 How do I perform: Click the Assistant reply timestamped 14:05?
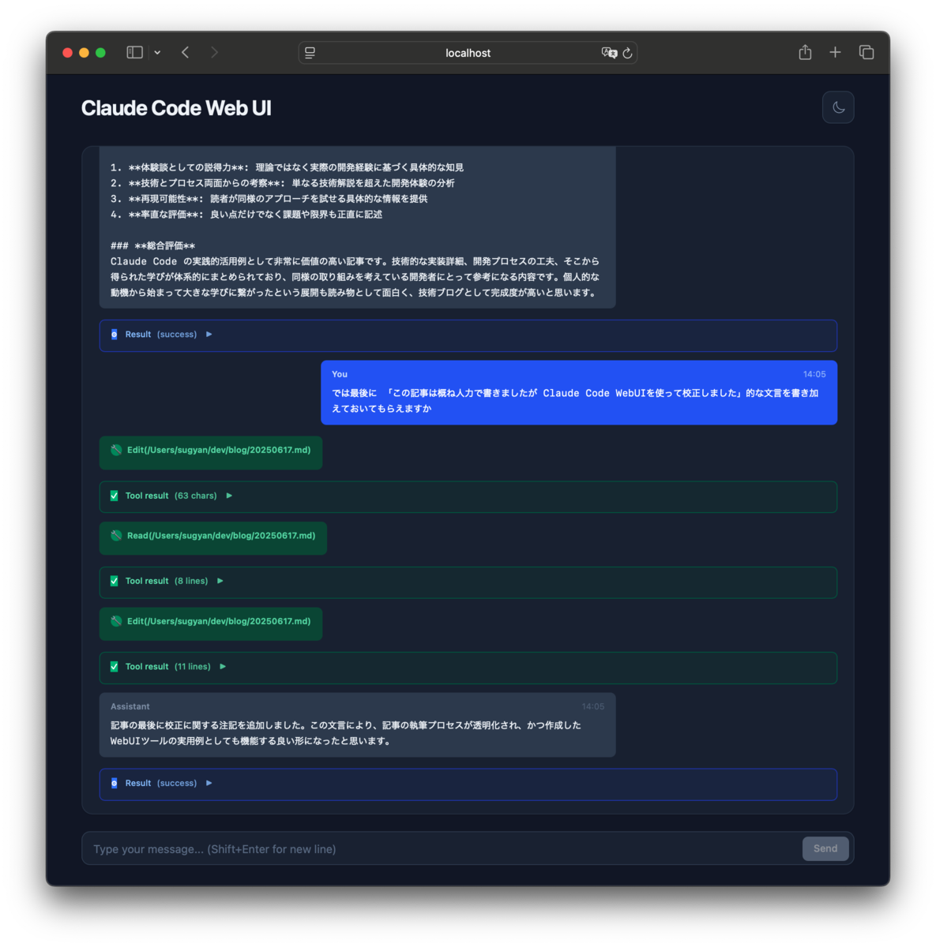pos(357,725)
